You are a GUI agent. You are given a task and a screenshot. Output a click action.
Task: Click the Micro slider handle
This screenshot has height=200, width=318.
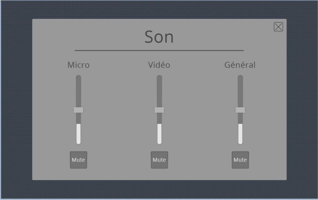coord(78,110)
